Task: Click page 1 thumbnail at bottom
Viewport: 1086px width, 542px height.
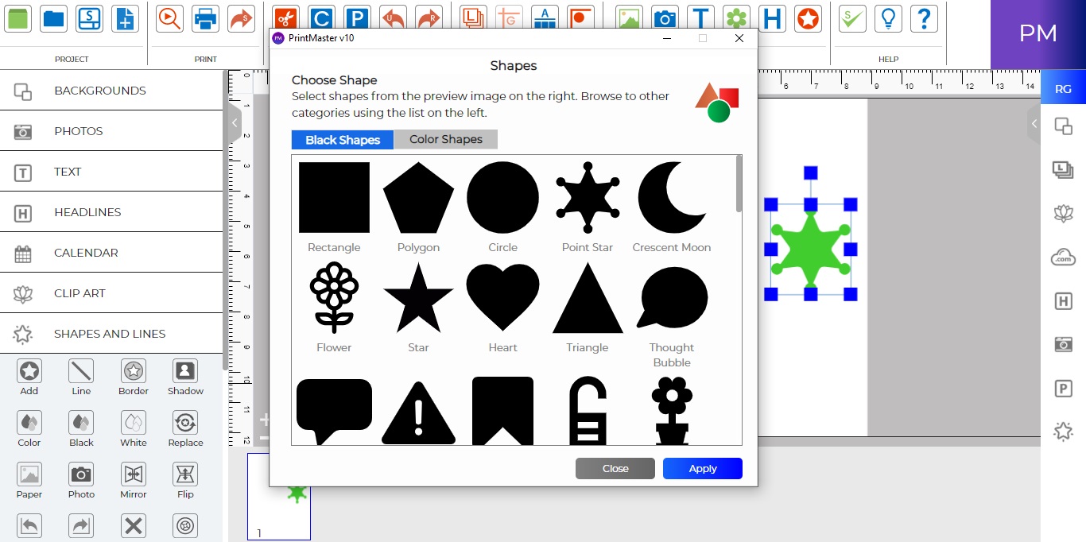Action: point(279,497)
